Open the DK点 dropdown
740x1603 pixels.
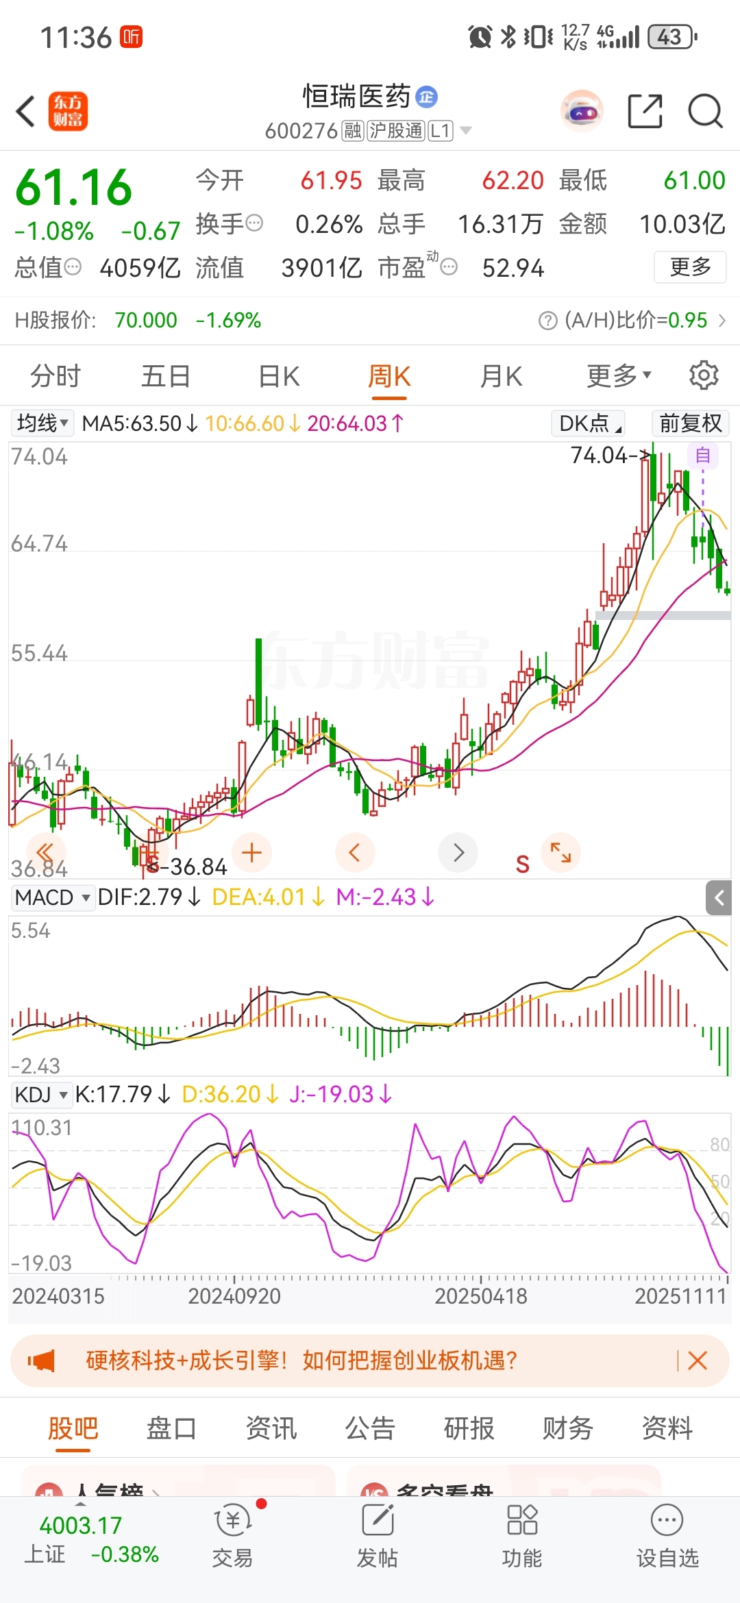pos(589,423)
